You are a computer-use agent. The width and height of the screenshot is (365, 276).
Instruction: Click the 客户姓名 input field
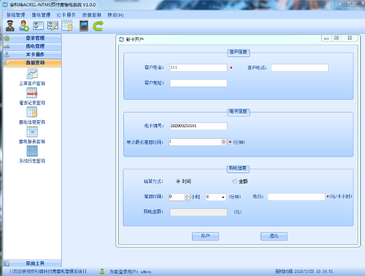click(198, 68)
